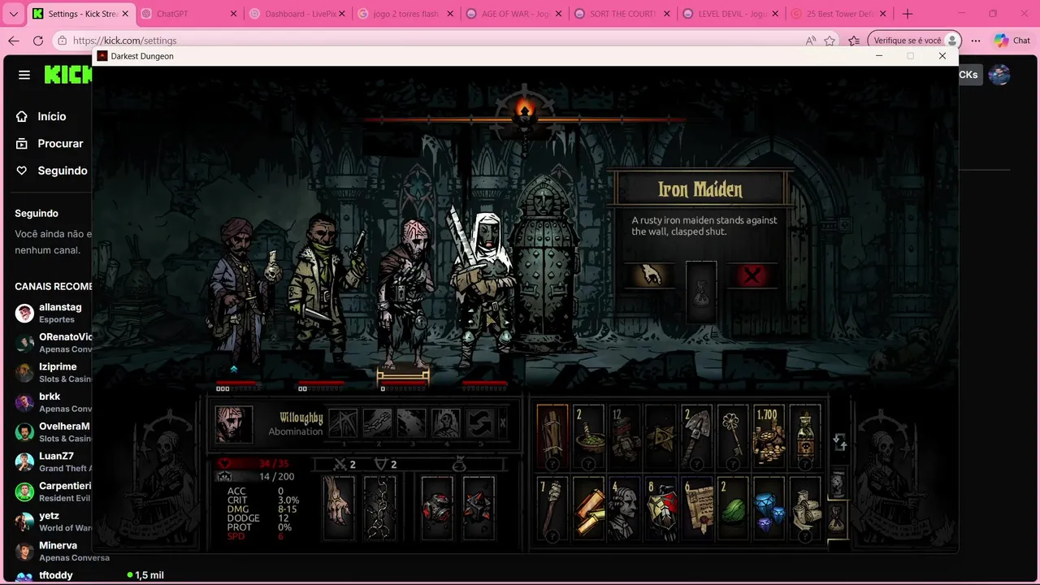Select the stack of 7 torches
The image size is (1040, 585).
pos(552,510)
